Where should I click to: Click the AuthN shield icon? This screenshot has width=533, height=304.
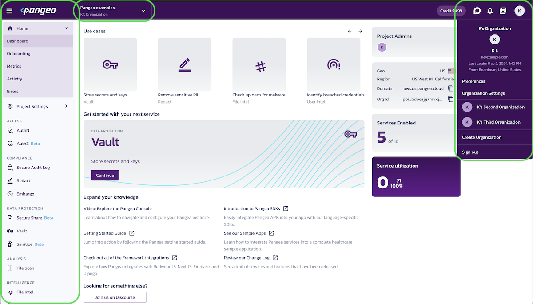(10, 130)
